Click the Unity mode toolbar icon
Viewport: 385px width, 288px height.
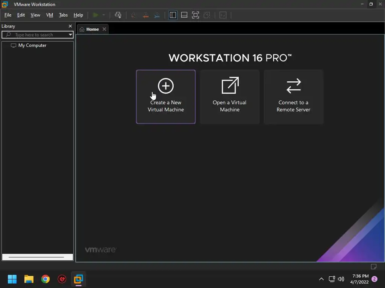coord(207,15)
